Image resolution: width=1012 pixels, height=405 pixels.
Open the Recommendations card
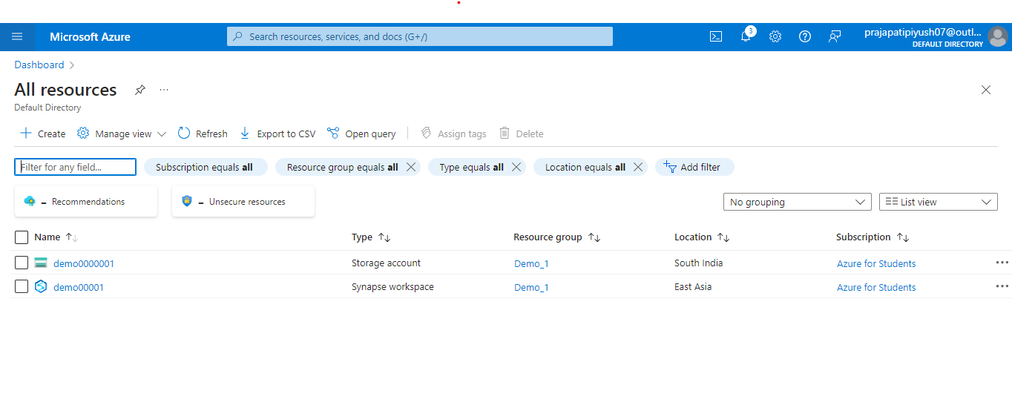[86, 201]
